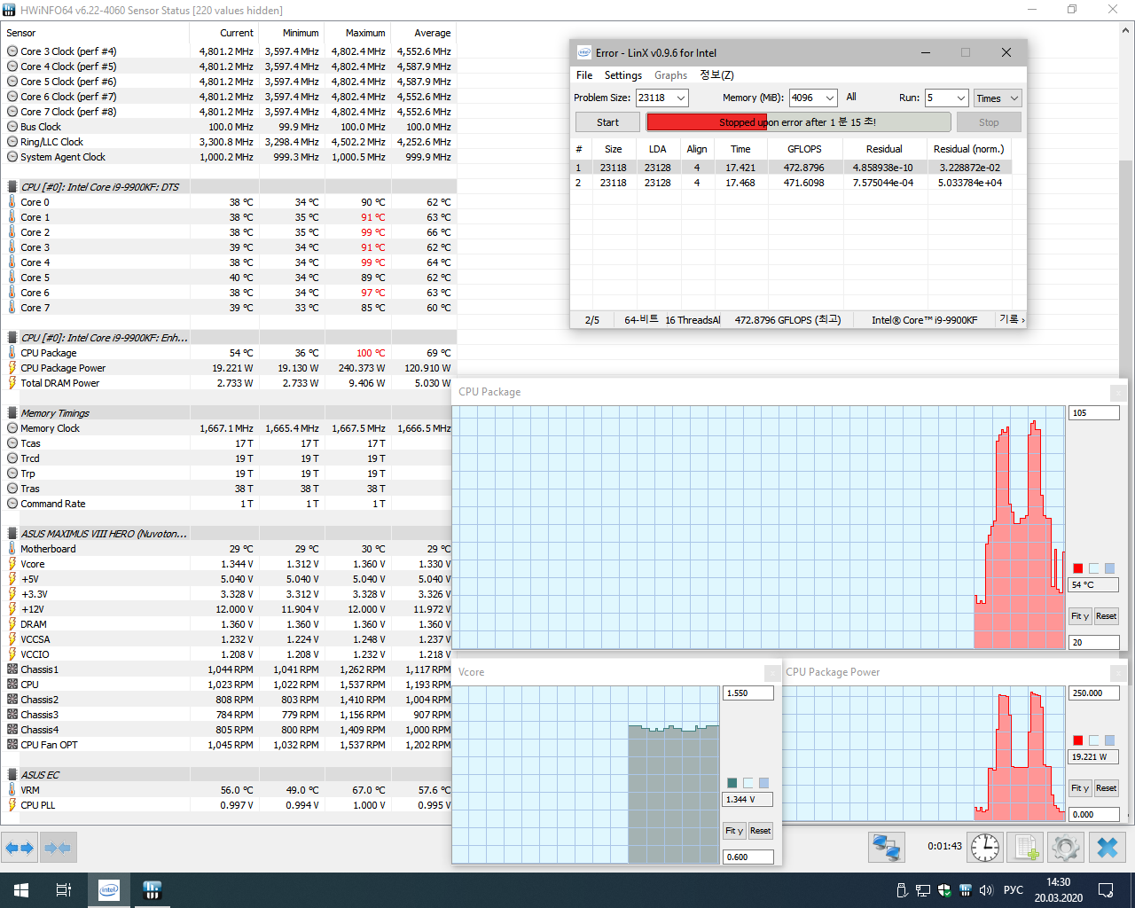Collapse the Memory Timings sensor group
Screen dimensions: 1135x908
(55, 413)
